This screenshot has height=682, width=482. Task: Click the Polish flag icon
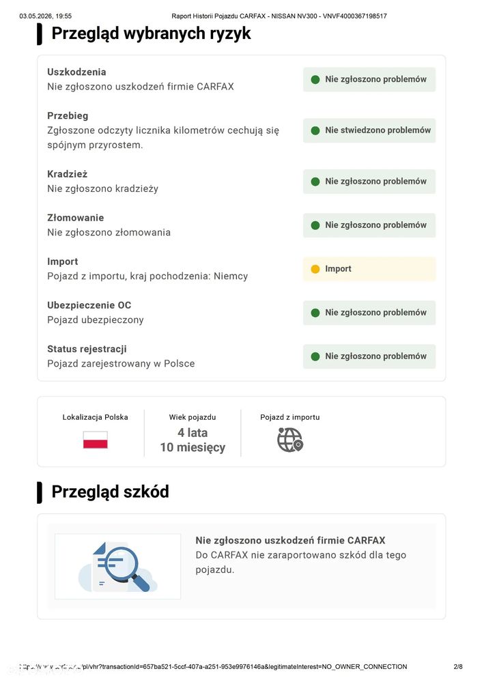point(96,440)
